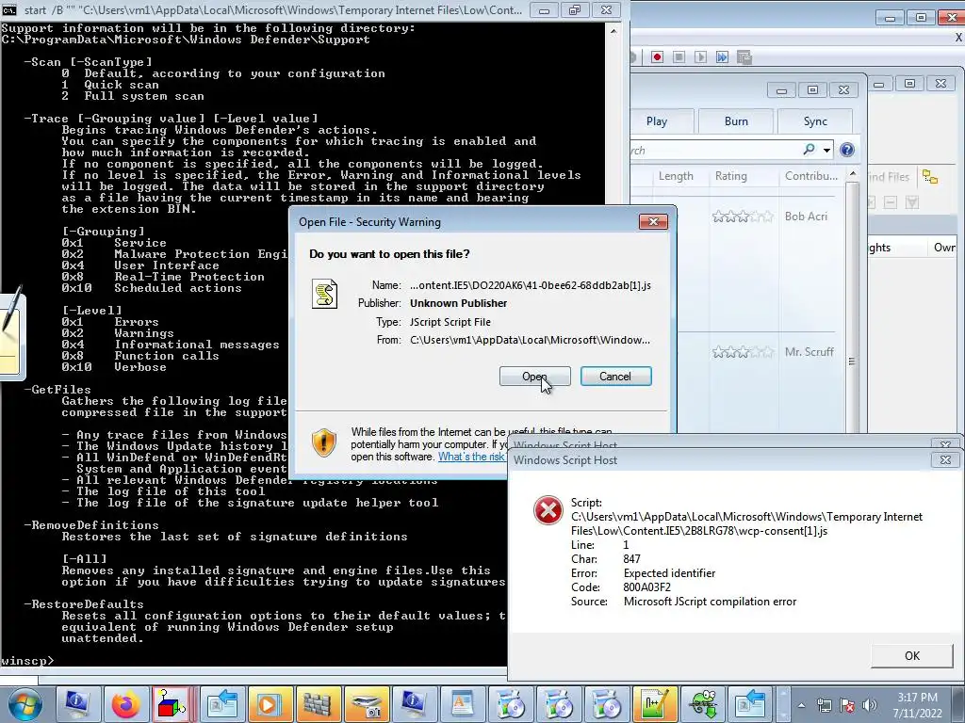Sort by the Length column header

pos(676,176)
